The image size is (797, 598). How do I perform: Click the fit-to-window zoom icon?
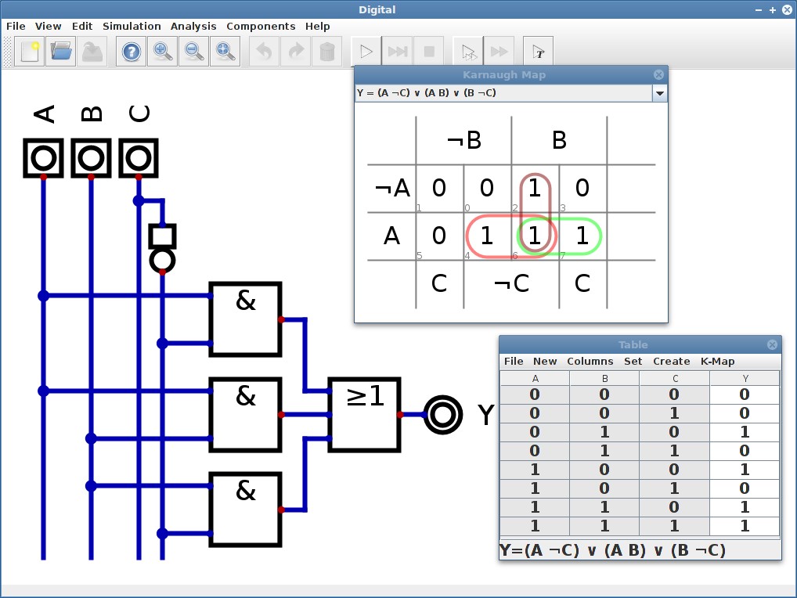225,52
